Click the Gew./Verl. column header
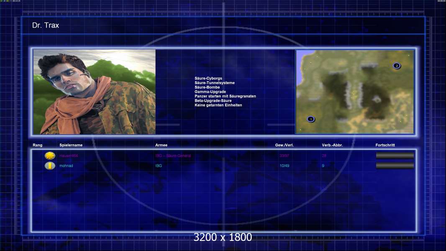Viewport: 446px width, 251px height. [x=285, y=145]
